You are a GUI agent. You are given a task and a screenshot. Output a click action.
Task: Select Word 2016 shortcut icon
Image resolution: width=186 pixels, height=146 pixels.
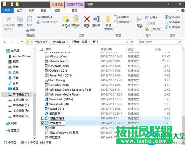point(46,109)
